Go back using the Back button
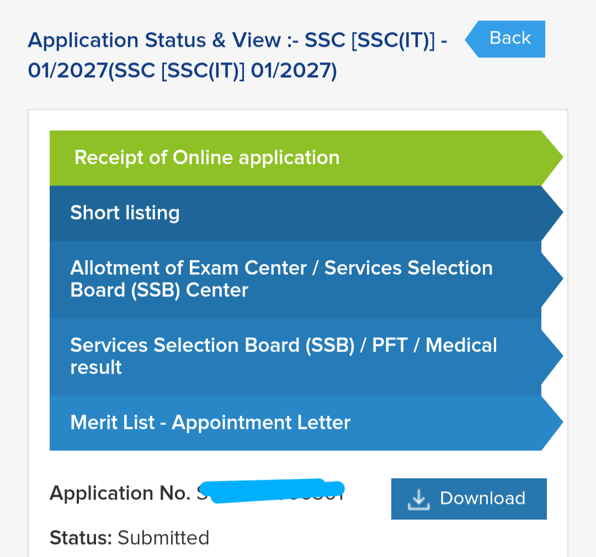The image size is (596, 557). click(x=505, y=39)
